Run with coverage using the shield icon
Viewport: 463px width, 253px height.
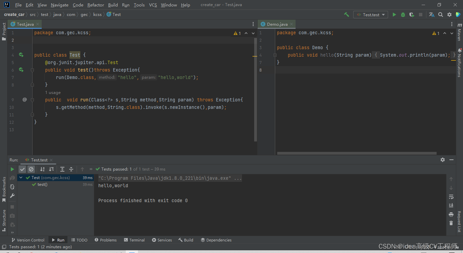[x=412, y=15]
